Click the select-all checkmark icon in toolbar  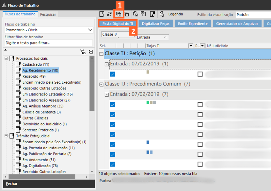pos(119,14)
